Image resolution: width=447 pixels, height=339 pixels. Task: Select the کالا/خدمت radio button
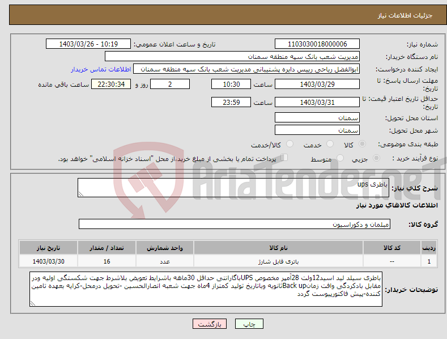(290, 144)
